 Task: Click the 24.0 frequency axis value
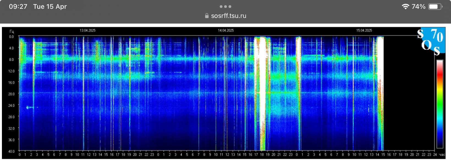click(11, 105)
